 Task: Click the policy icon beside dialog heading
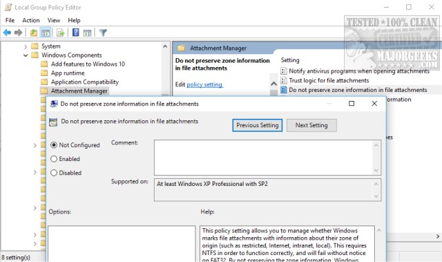tap(53, 122)
